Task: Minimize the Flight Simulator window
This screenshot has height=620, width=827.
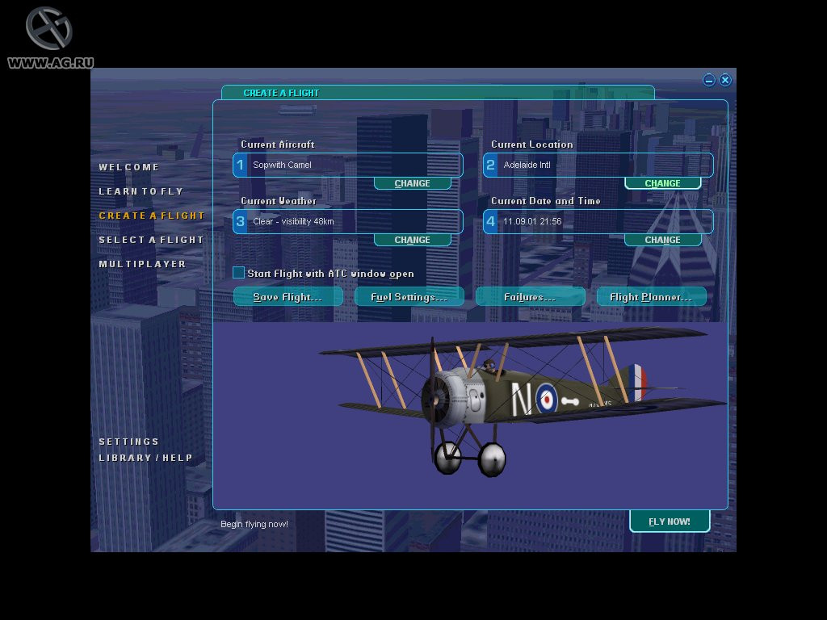Action: click(x=709, y=80)
